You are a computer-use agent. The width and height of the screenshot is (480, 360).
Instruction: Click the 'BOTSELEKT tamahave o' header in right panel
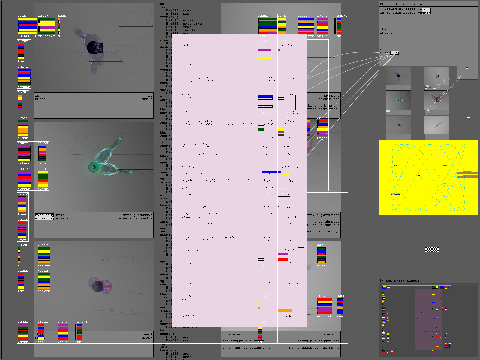(401, 4)
